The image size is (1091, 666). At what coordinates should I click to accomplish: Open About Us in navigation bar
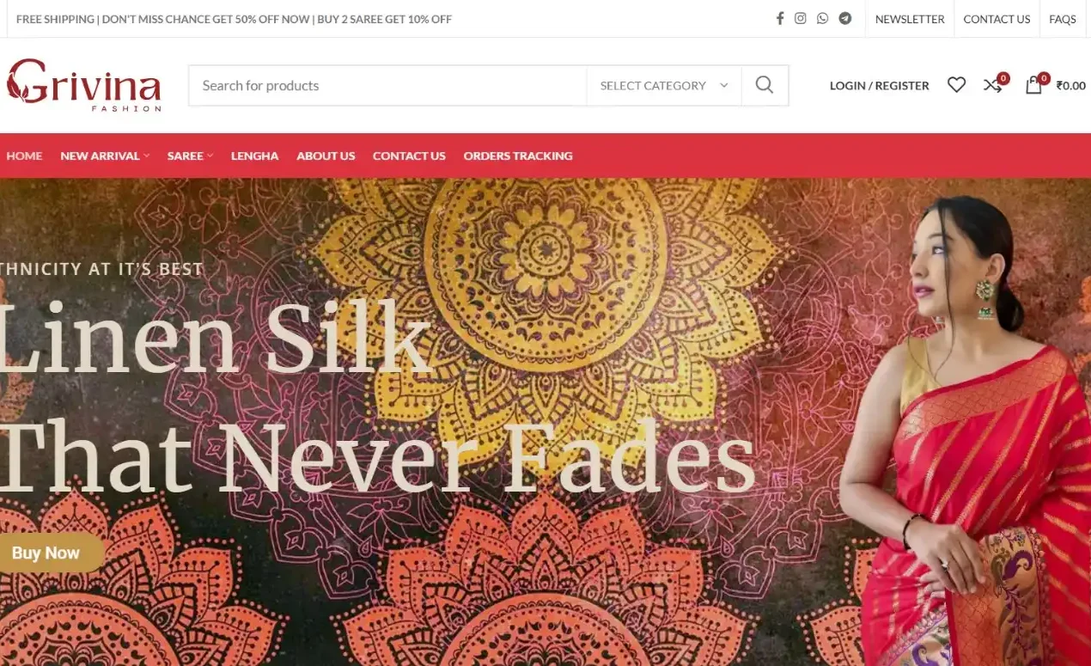click(x=326, y=156)
